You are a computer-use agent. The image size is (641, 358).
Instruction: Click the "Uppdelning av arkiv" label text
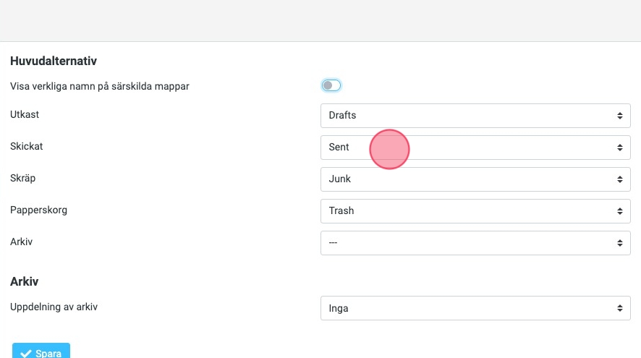coord(54,307)
